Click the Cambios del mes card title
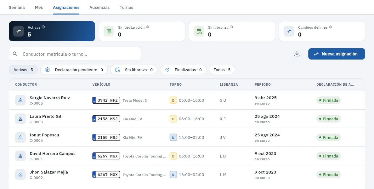The height and width of the screenshot is (189, 374). coord(313,27)
